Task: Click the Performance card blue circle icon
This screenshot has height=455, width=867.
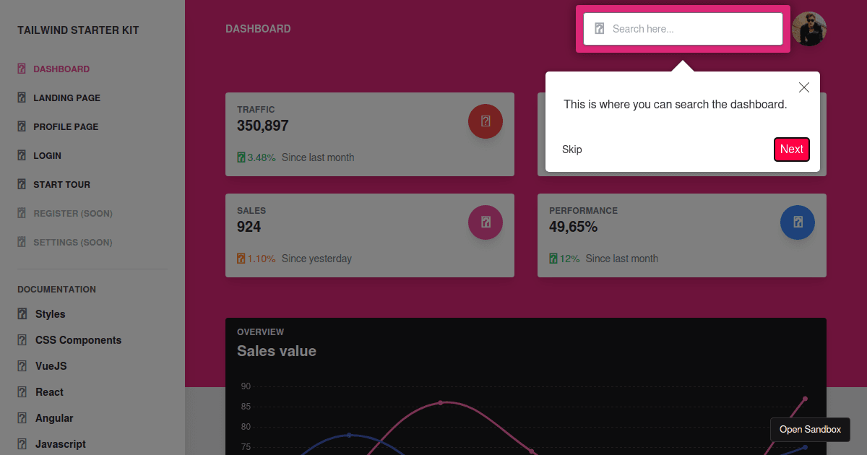Action: pos(798,222)
